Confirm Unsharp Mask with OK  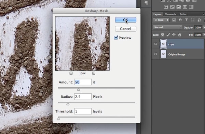126,20
